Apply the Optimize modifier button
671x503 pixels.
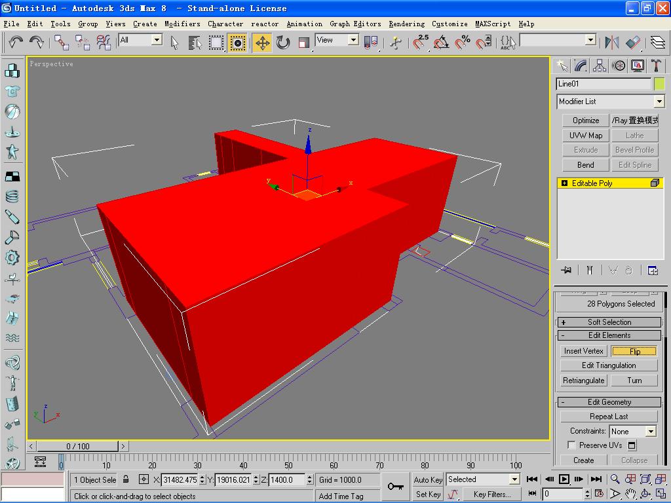[x=585, y=121]
